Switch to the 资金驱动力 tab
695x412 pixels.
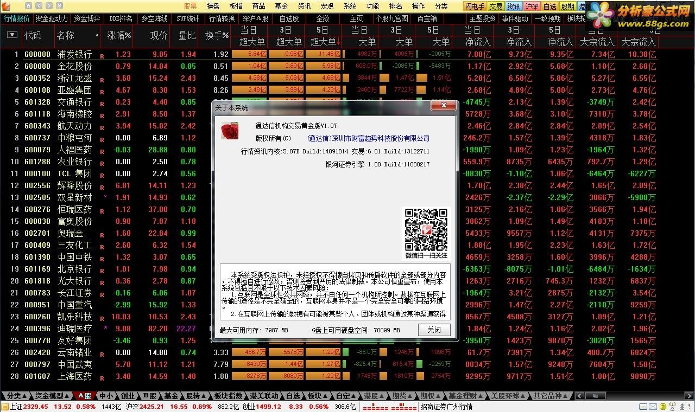(52, 18)
